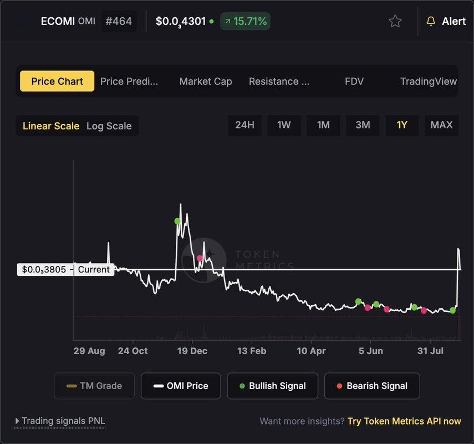
Task: Toggle the TM Grade legend series
Action: (94, 386)
